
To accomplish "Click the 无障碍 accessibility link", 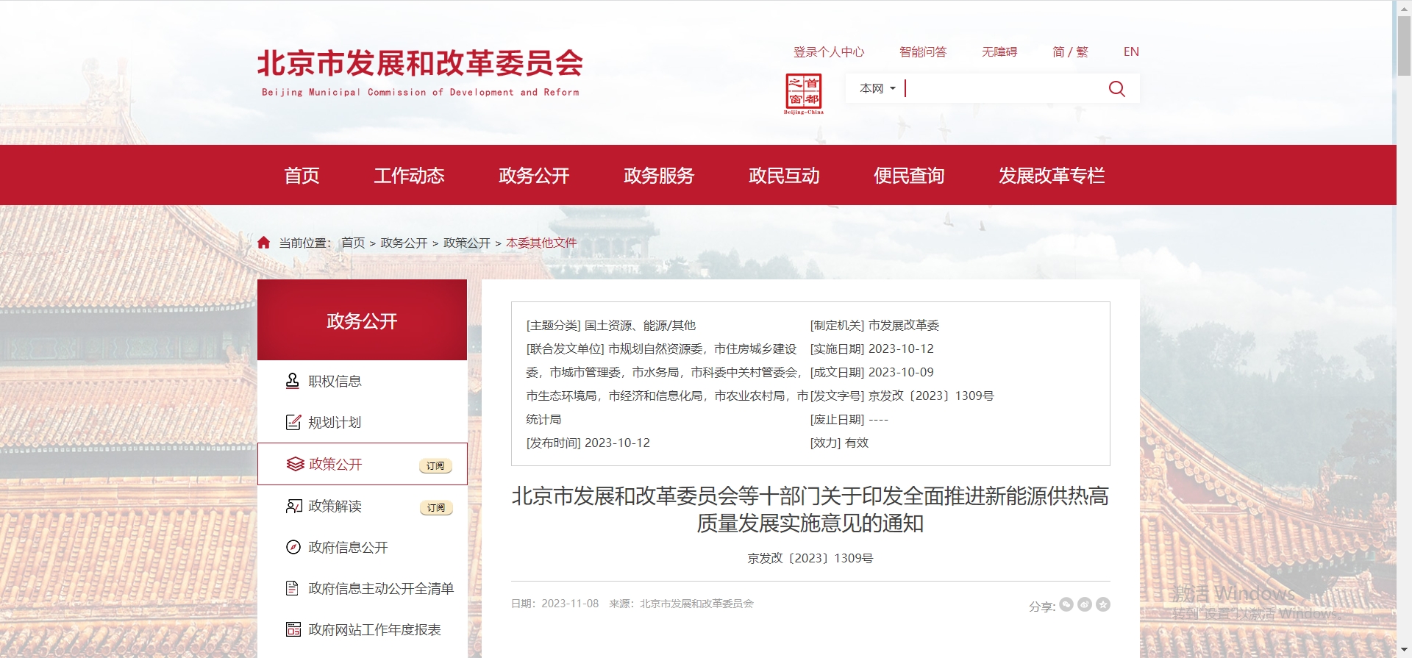I will coord(999,51).
